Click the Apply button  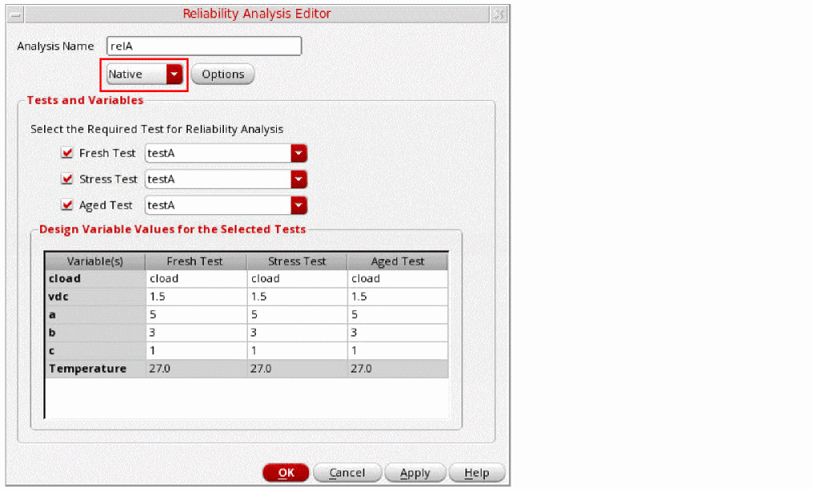point(415,472)
